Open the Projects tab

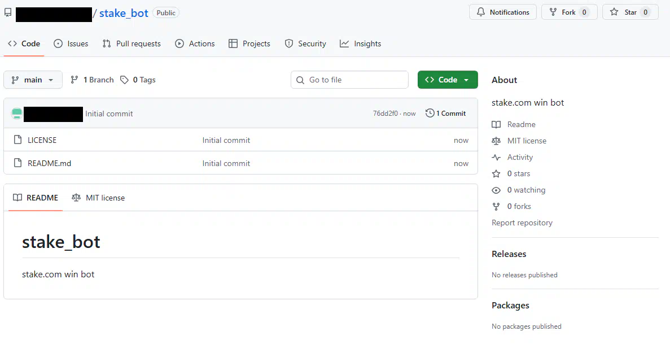(x=249, y=43)
